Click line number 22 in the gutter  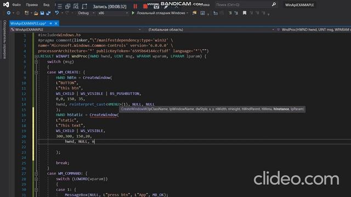tap(24, 147)
